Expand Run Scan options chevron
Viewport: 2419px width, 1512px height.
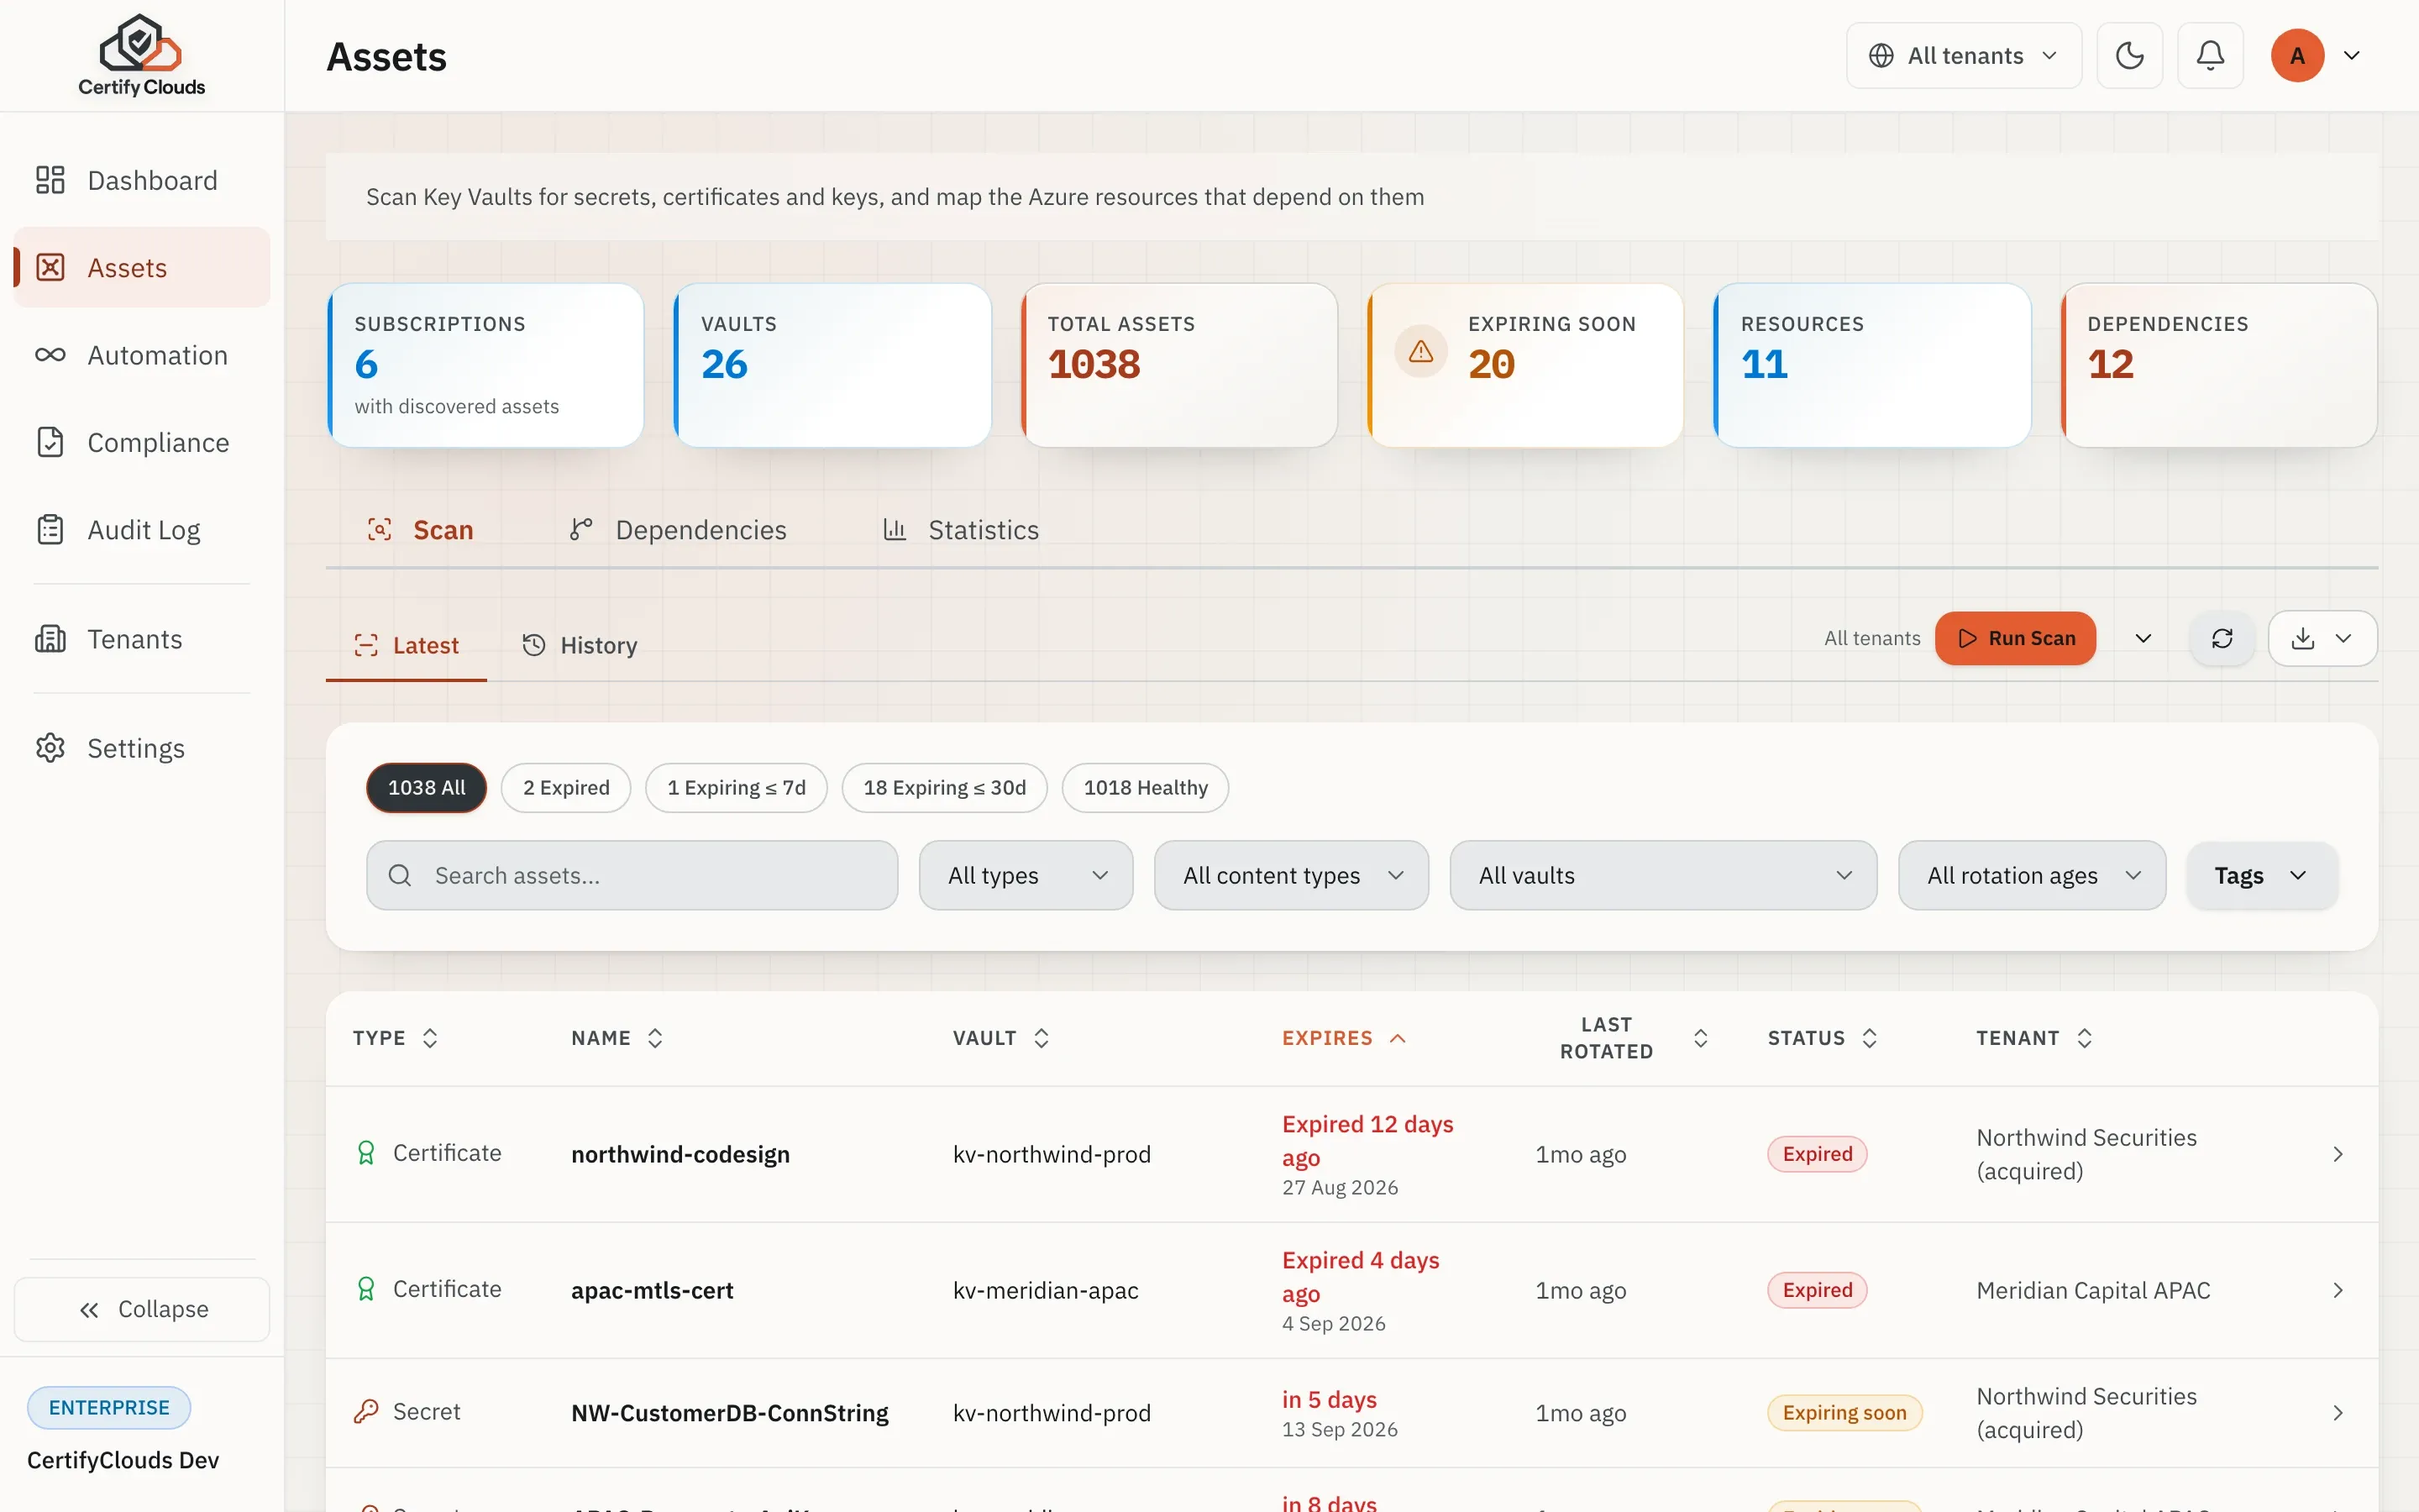(x=2144, y=638)
